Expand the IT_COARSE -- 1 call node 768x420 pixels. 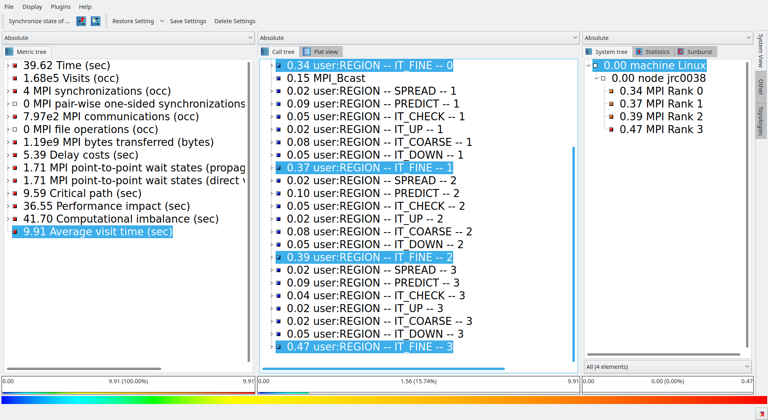coord(271,142)
